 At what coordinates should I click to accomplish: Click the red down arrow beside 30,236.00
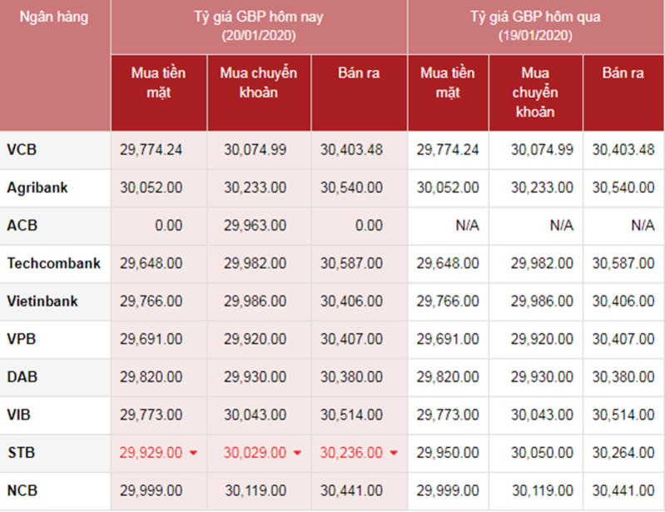(x=394, y=453)
